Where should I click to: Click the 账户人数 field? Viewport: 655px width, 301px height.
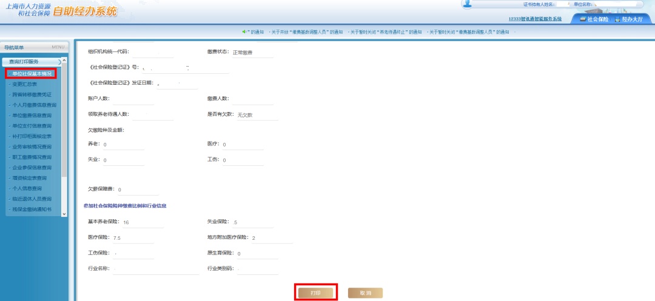(133, 99)
